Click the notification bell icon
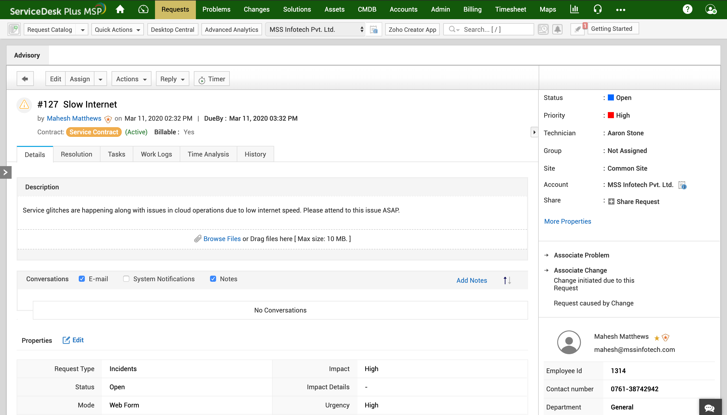Screen dimensions: 727x415 pos(557,29)
